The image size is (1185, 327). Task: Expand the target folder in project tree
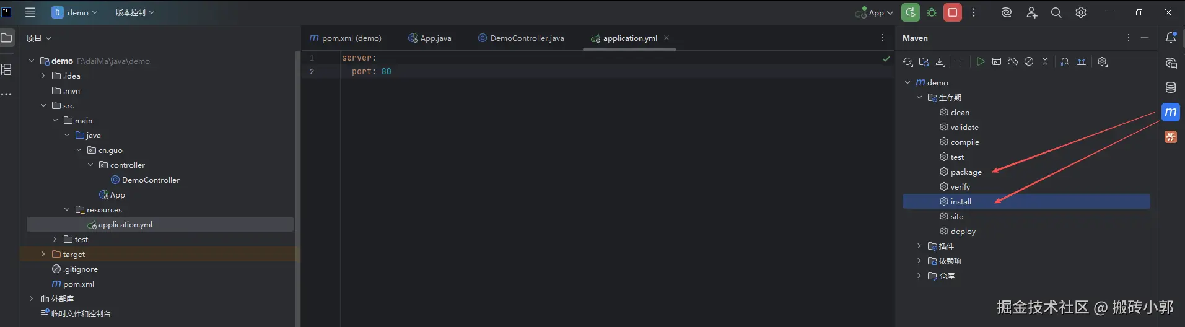click(x=43, y=255)
